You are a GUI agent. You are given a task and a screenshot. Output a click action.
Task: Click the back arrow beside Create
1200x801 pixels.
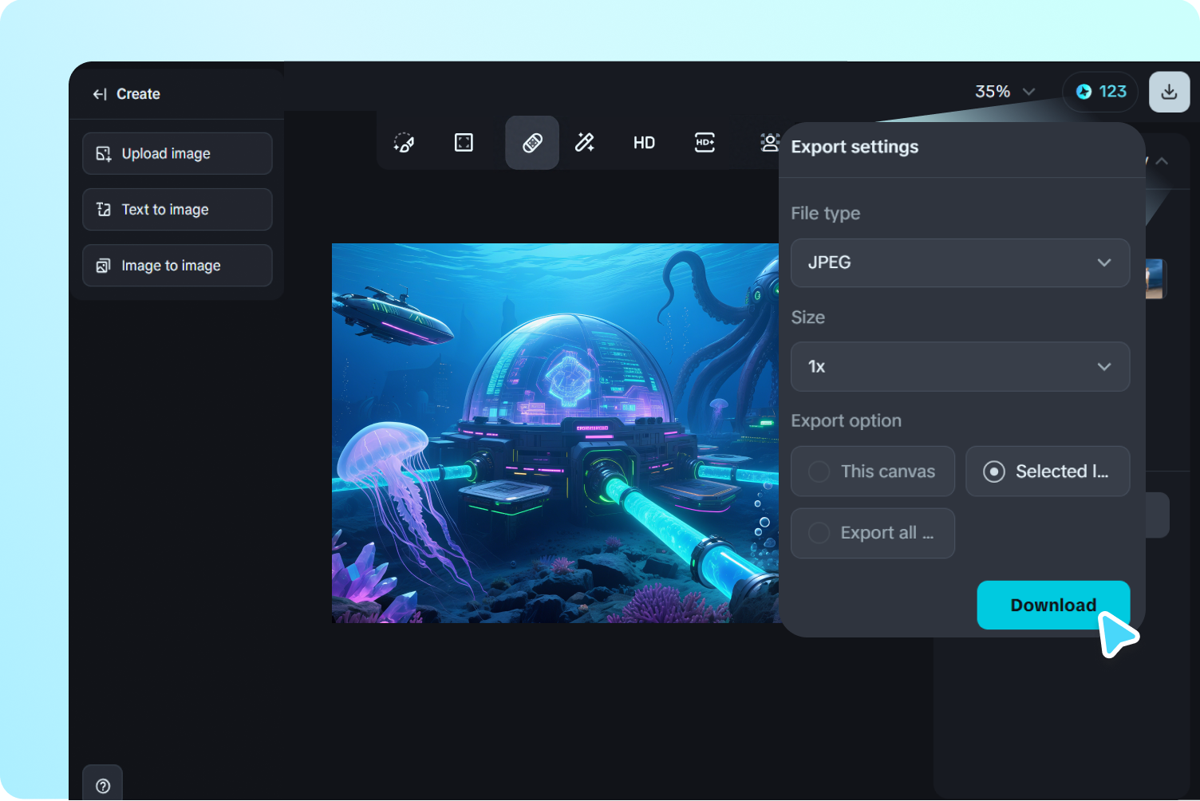coord(100,94)
